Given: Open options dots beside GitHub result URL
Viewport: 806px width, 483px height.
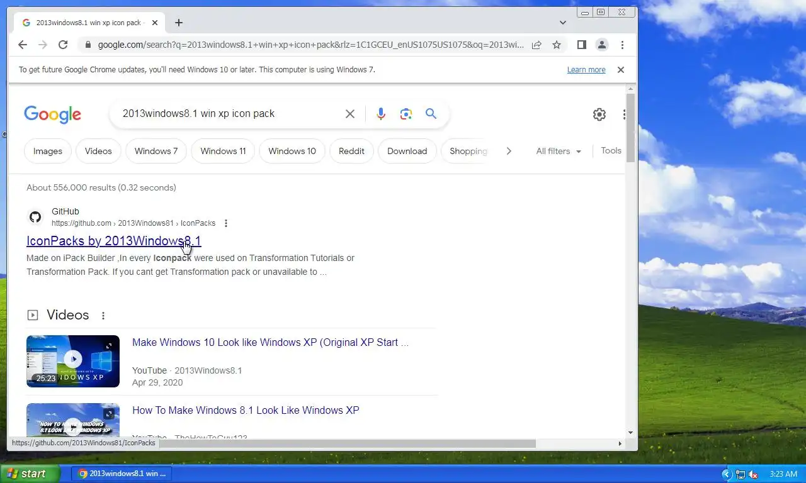Looking at the screenshot, I should click(226, 223).
